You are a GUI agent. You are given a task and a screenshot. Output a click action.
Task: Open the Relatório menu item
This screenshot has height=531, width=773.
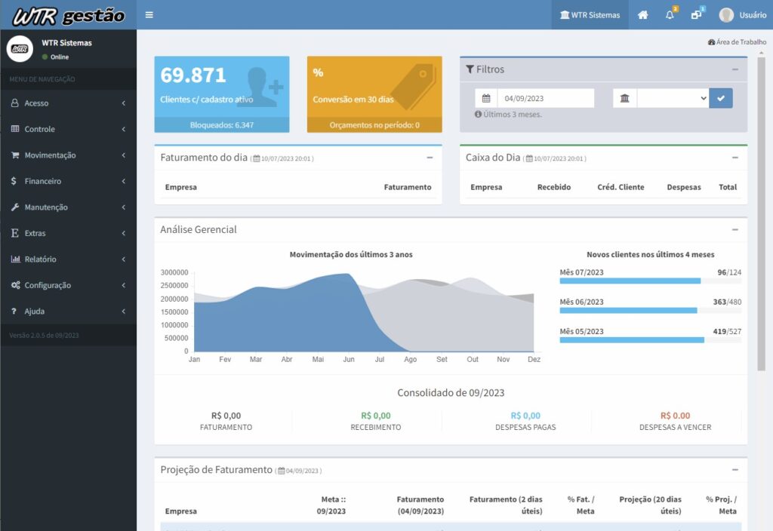tap(69, 259)
